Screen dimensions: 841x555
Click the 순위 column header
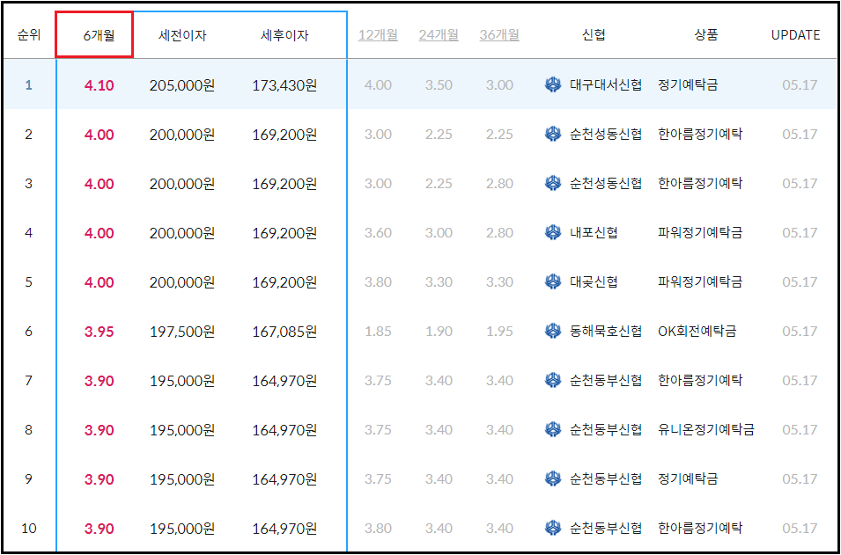[29, 35]
